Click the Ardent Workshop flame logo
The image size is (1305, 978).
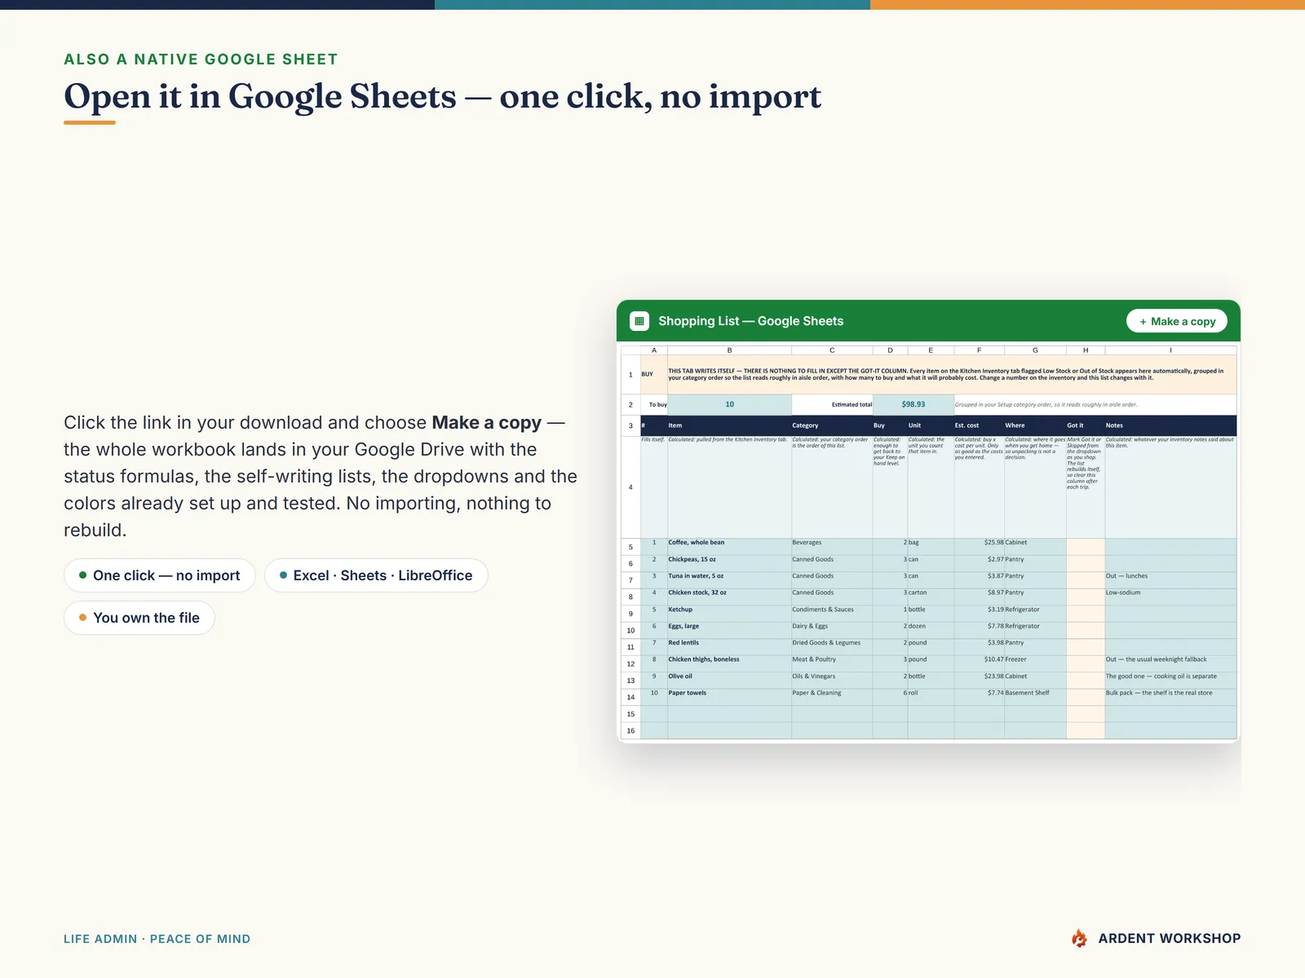(x=1079, y=938)
